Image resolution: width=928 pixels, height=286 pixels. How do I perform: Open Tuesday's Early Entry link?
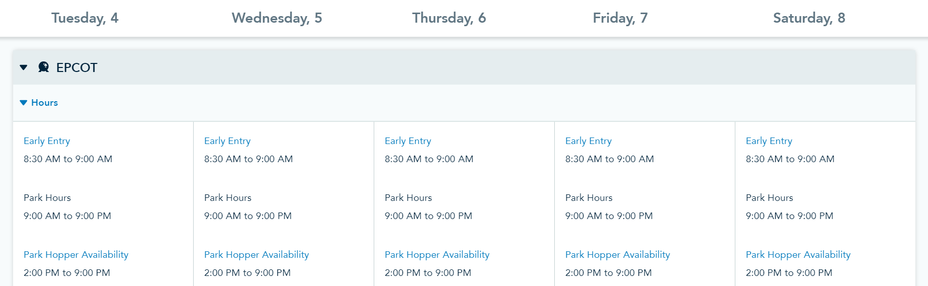point(47,141)
